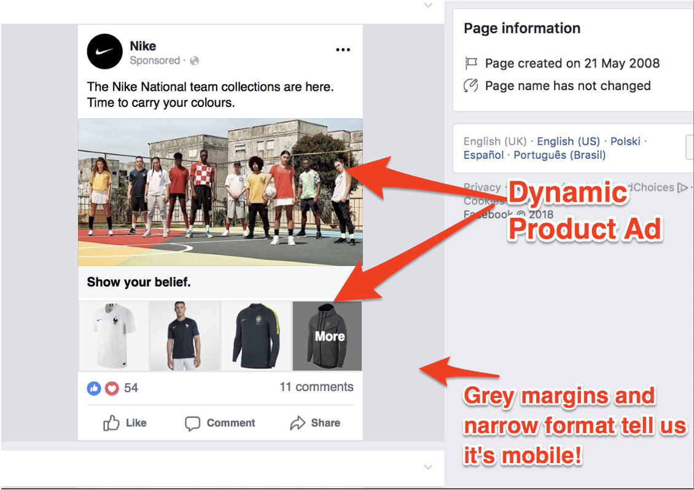This screenshot has width=694, height=490.
Task: Click the page name edit history icon
Action: 471,85
